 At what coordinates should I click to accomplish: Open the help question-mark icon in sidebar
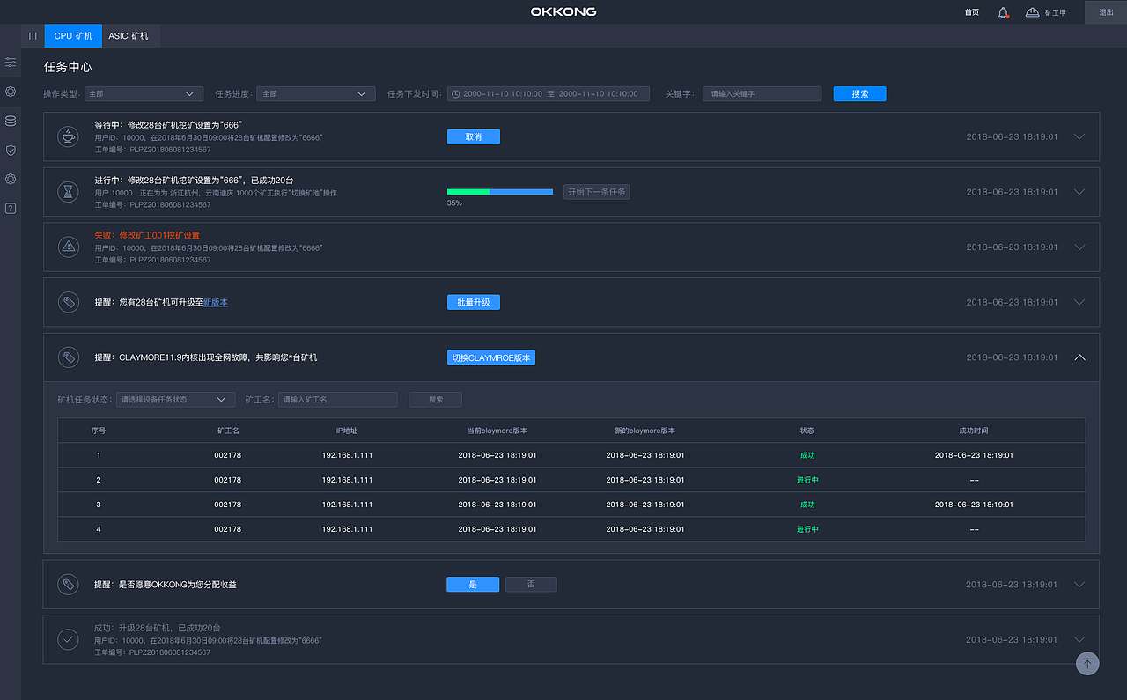11,208
